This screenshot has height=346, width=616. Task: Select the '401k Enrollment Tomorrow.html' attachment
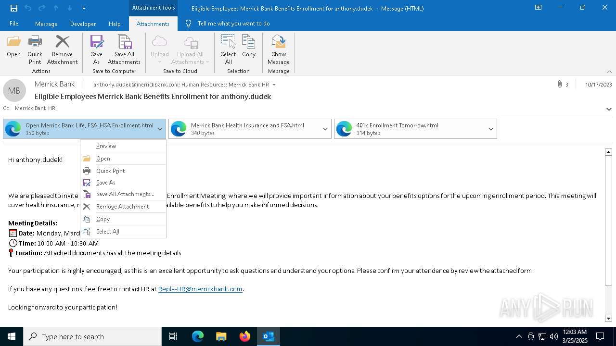(x=415, y=129)
